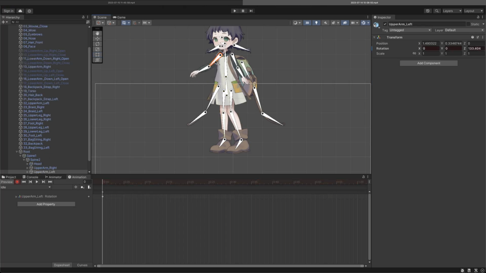Open the Idle animation clip dropdown
Viewport: 486px width, 273px height.
click(x=26, y=187)
